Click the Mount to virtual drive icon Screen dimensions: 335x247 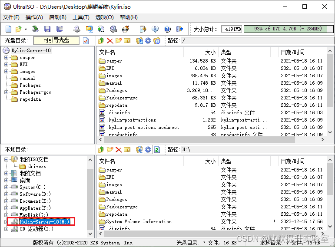[113, 29]
